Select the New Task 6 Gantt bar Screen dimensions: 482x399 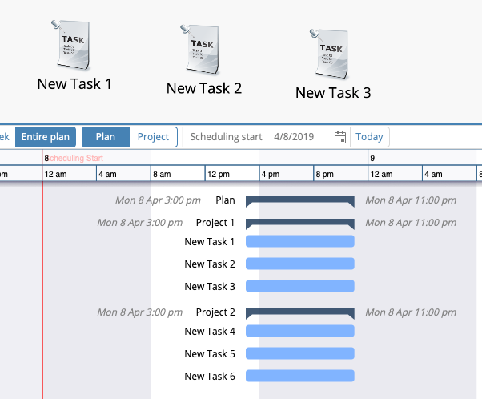(x=300, y=377)
